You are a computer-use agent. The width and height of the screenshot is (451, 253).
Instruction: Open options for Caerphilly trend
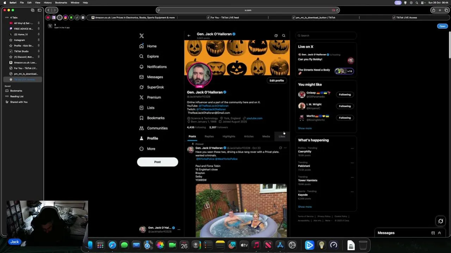(x=352, y=148)
